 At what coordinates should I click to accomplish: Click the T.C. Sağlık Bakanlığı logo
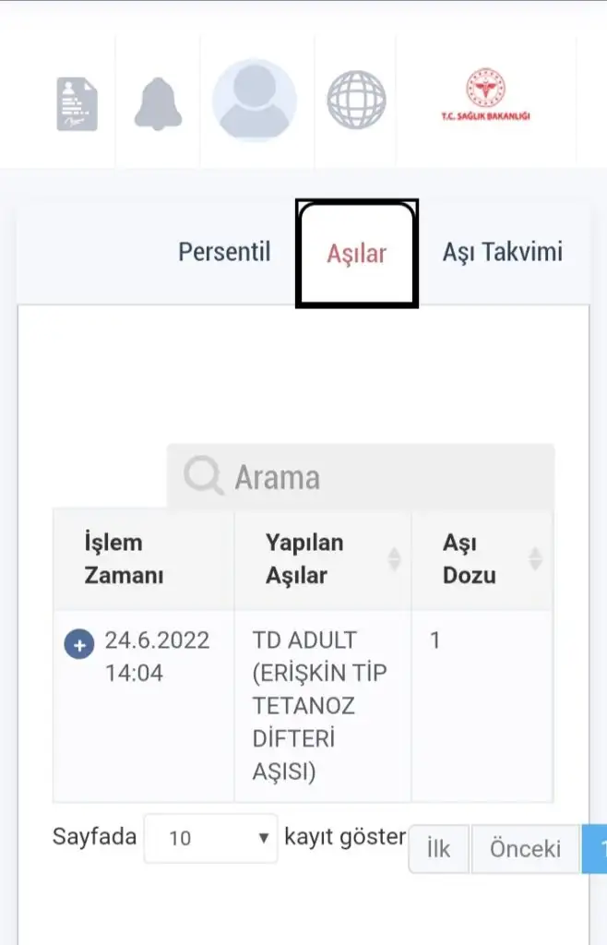(x=485, y=95)
